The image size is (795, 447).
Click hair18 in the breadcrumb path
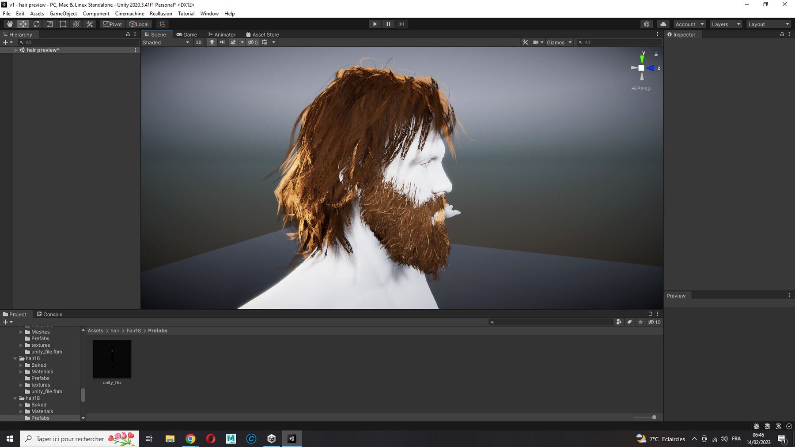pyautogui.click(x=133, y=331)
